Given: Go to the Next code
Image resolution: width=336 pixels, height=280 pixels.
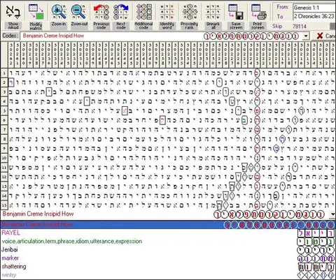Looking at the screenshot, I should pos(121,16).
